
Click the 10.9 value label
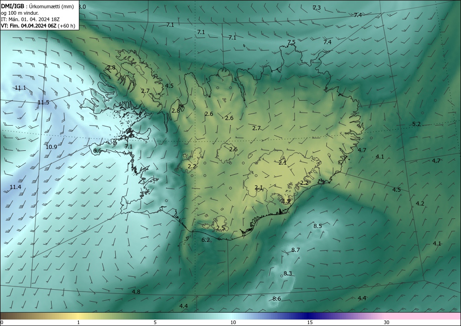click(x=52, y=147)
